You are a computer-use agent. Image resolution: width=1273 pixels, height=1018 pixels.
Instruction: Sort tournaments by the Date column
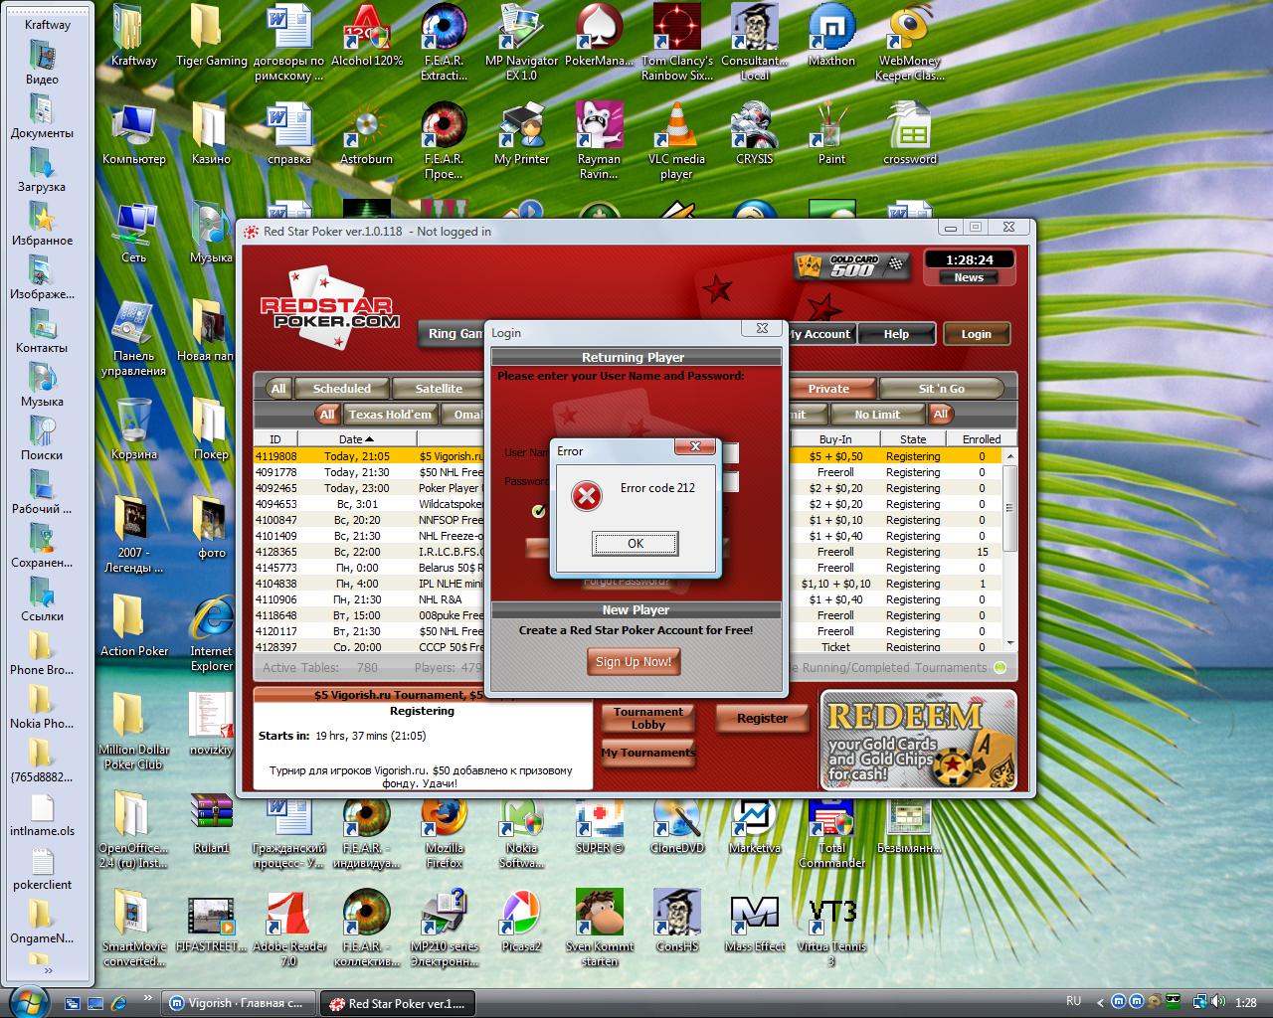pyautogui.click(x=356, y=438)
